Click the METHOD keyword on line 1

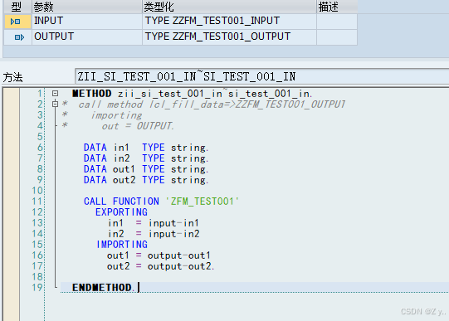coord(91,94)
